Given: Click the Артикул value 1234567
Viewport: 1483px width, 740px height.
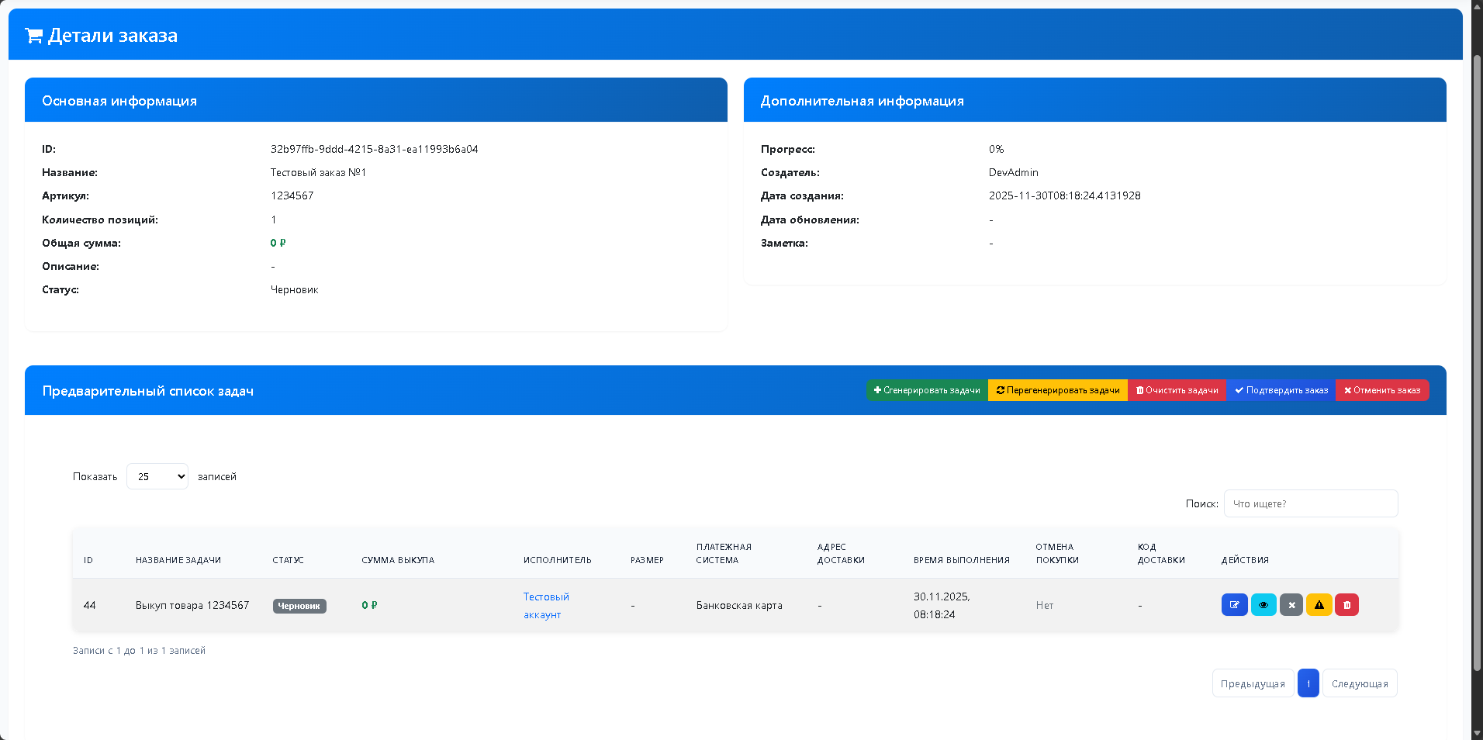Looking at the screenshot, I should click(x=292, y=195).
